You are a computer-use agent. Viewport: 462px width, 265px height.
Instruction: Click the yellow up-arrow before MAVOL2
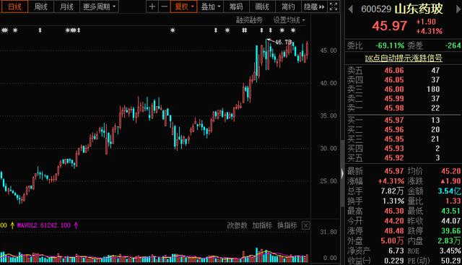pos(12,225)
